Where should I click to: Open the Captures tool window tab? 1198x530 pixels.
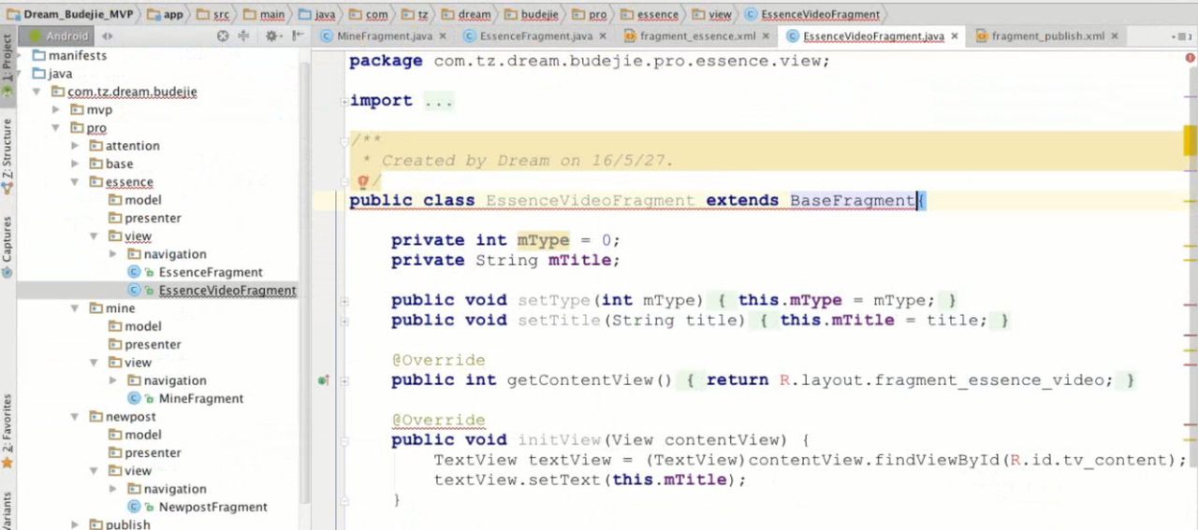point(7,246)
